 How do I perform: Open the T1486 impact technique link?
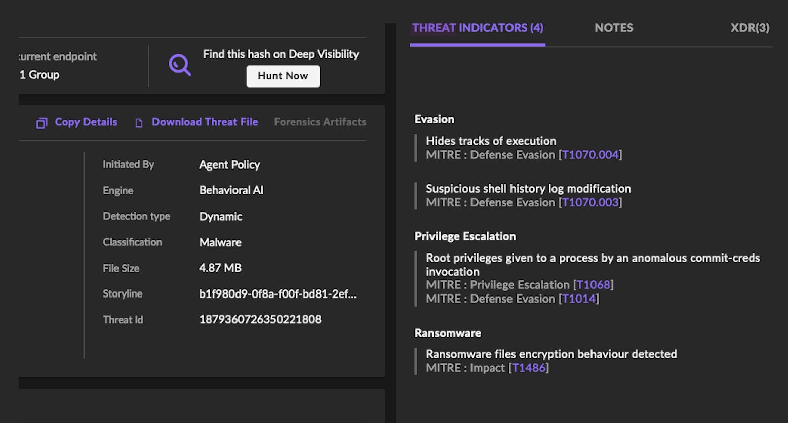(x=528, y=368)
